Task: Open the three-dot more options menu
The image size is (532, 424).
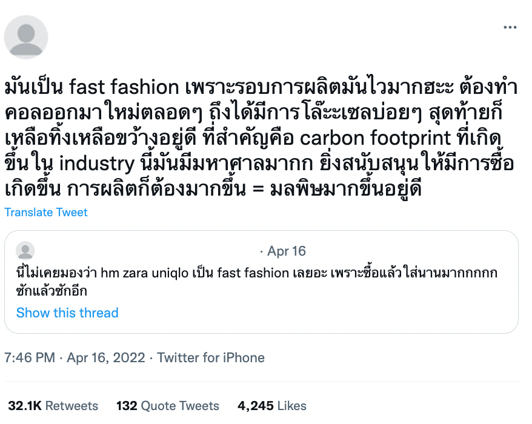Action: click(510, 28)
